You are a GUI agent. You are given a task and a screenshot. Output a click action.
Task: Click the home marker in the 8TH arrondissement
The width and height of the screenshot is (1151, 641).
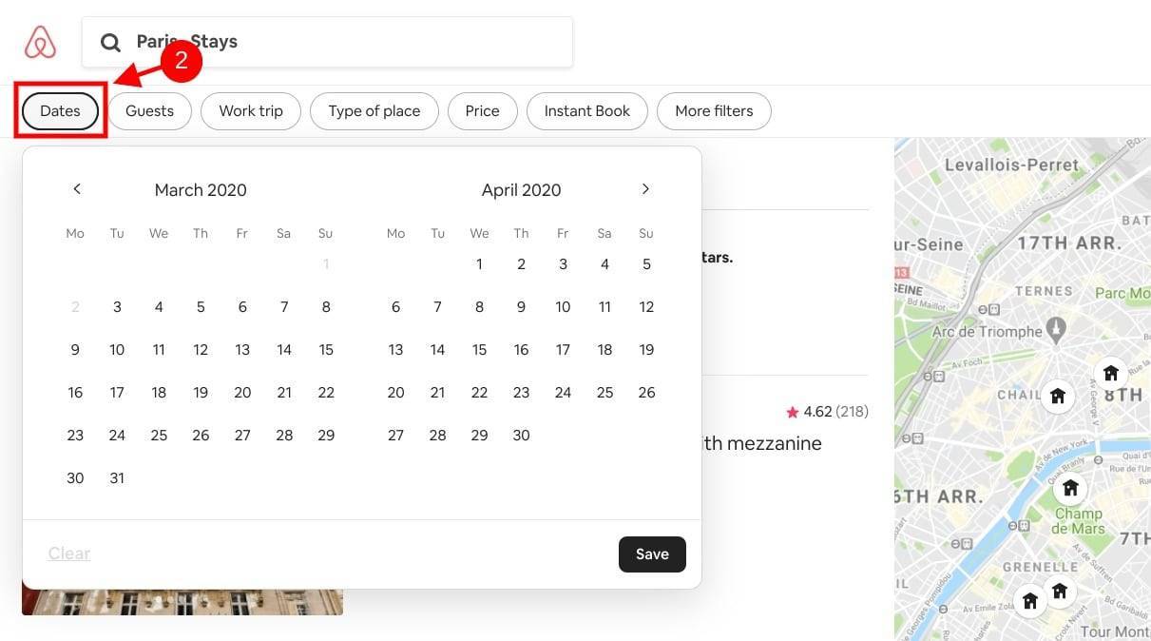tap(1111, 373)
